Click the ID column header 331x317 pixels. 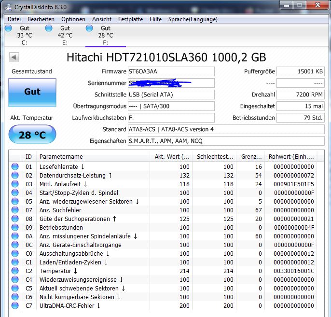(29, 157)
